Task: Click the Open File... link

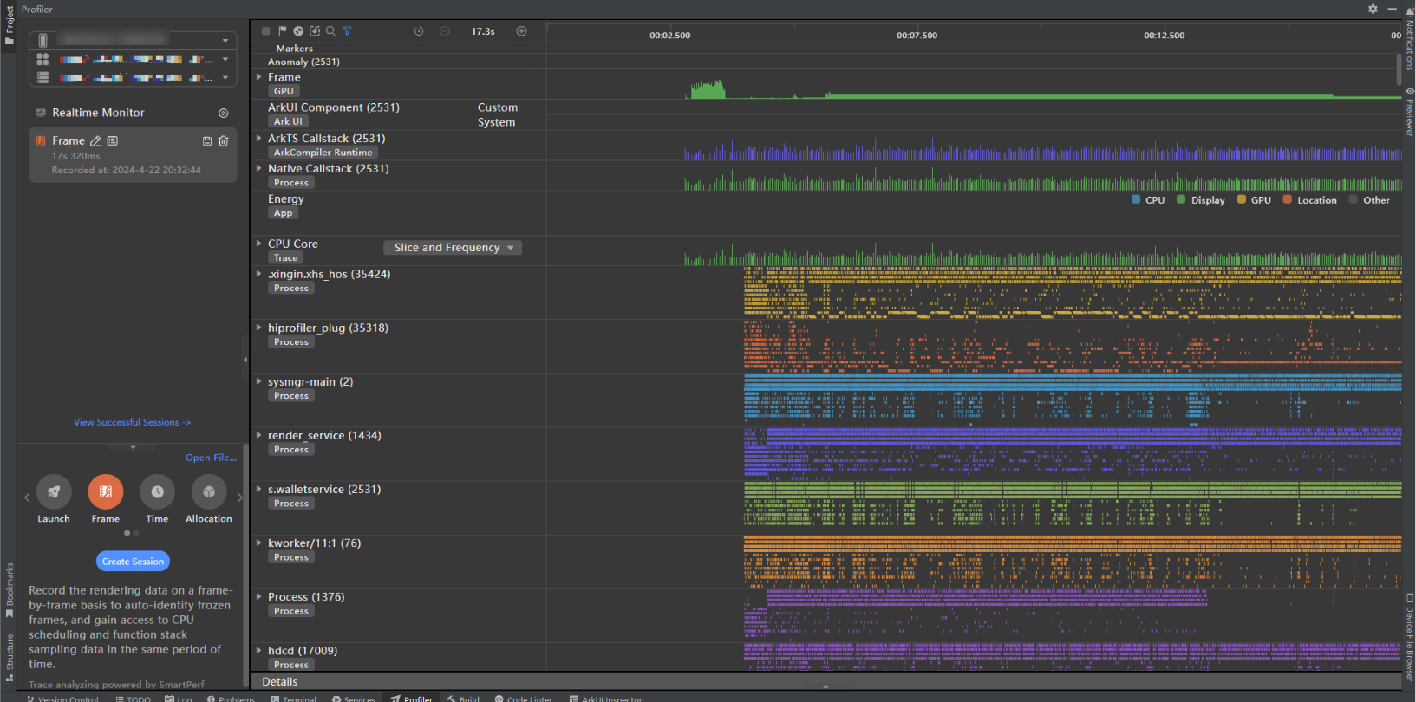Action: pos(211,458)
